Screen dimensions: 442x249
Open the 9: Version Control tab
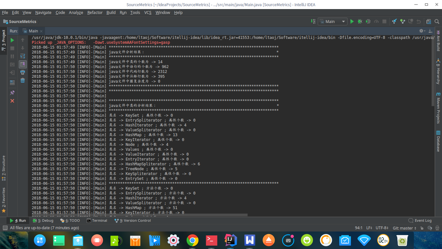tap(133, 220)
